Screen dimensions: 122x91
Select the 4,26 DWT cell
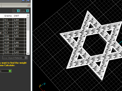tap(19, 36)
